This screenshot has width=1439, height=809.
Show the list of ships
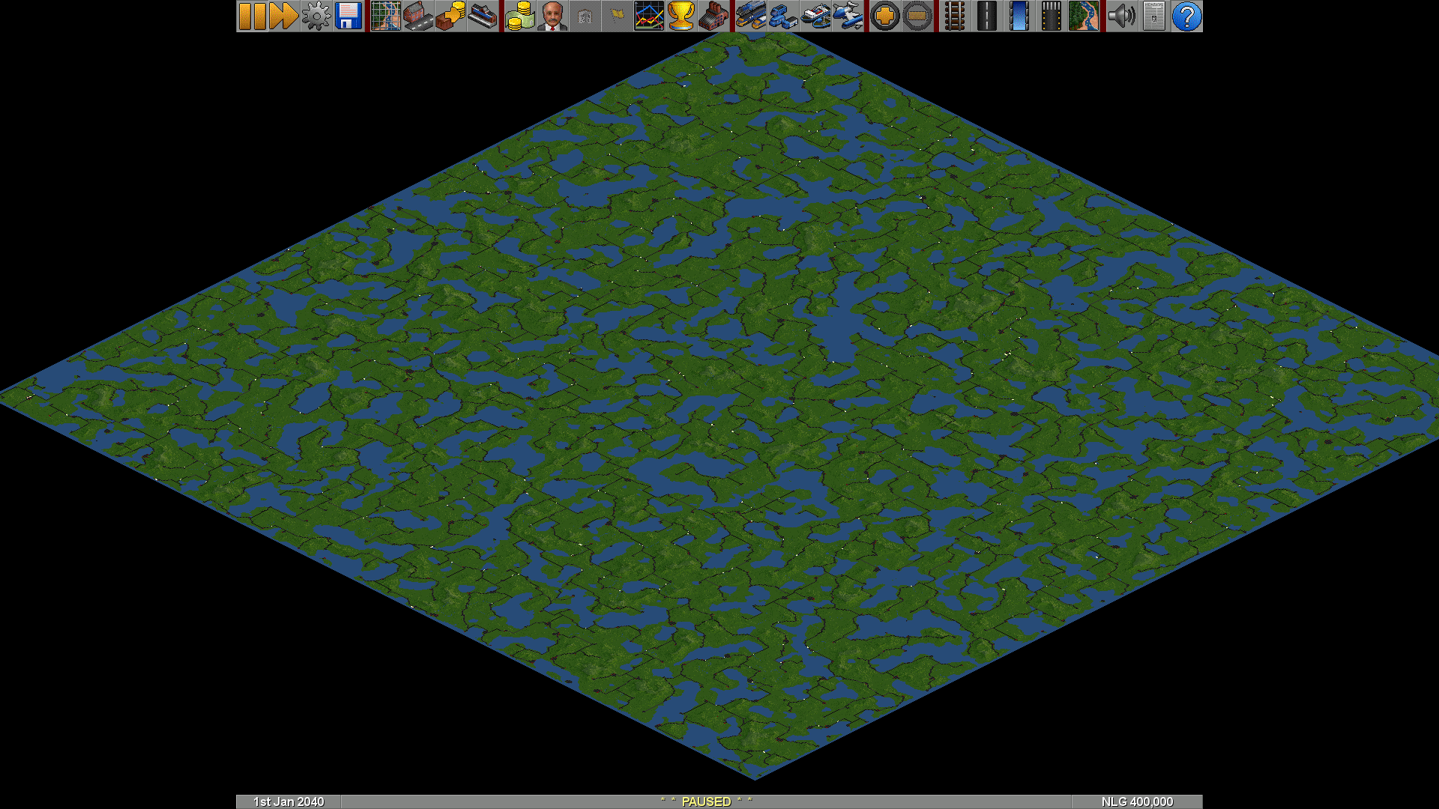tap(815, 16)
